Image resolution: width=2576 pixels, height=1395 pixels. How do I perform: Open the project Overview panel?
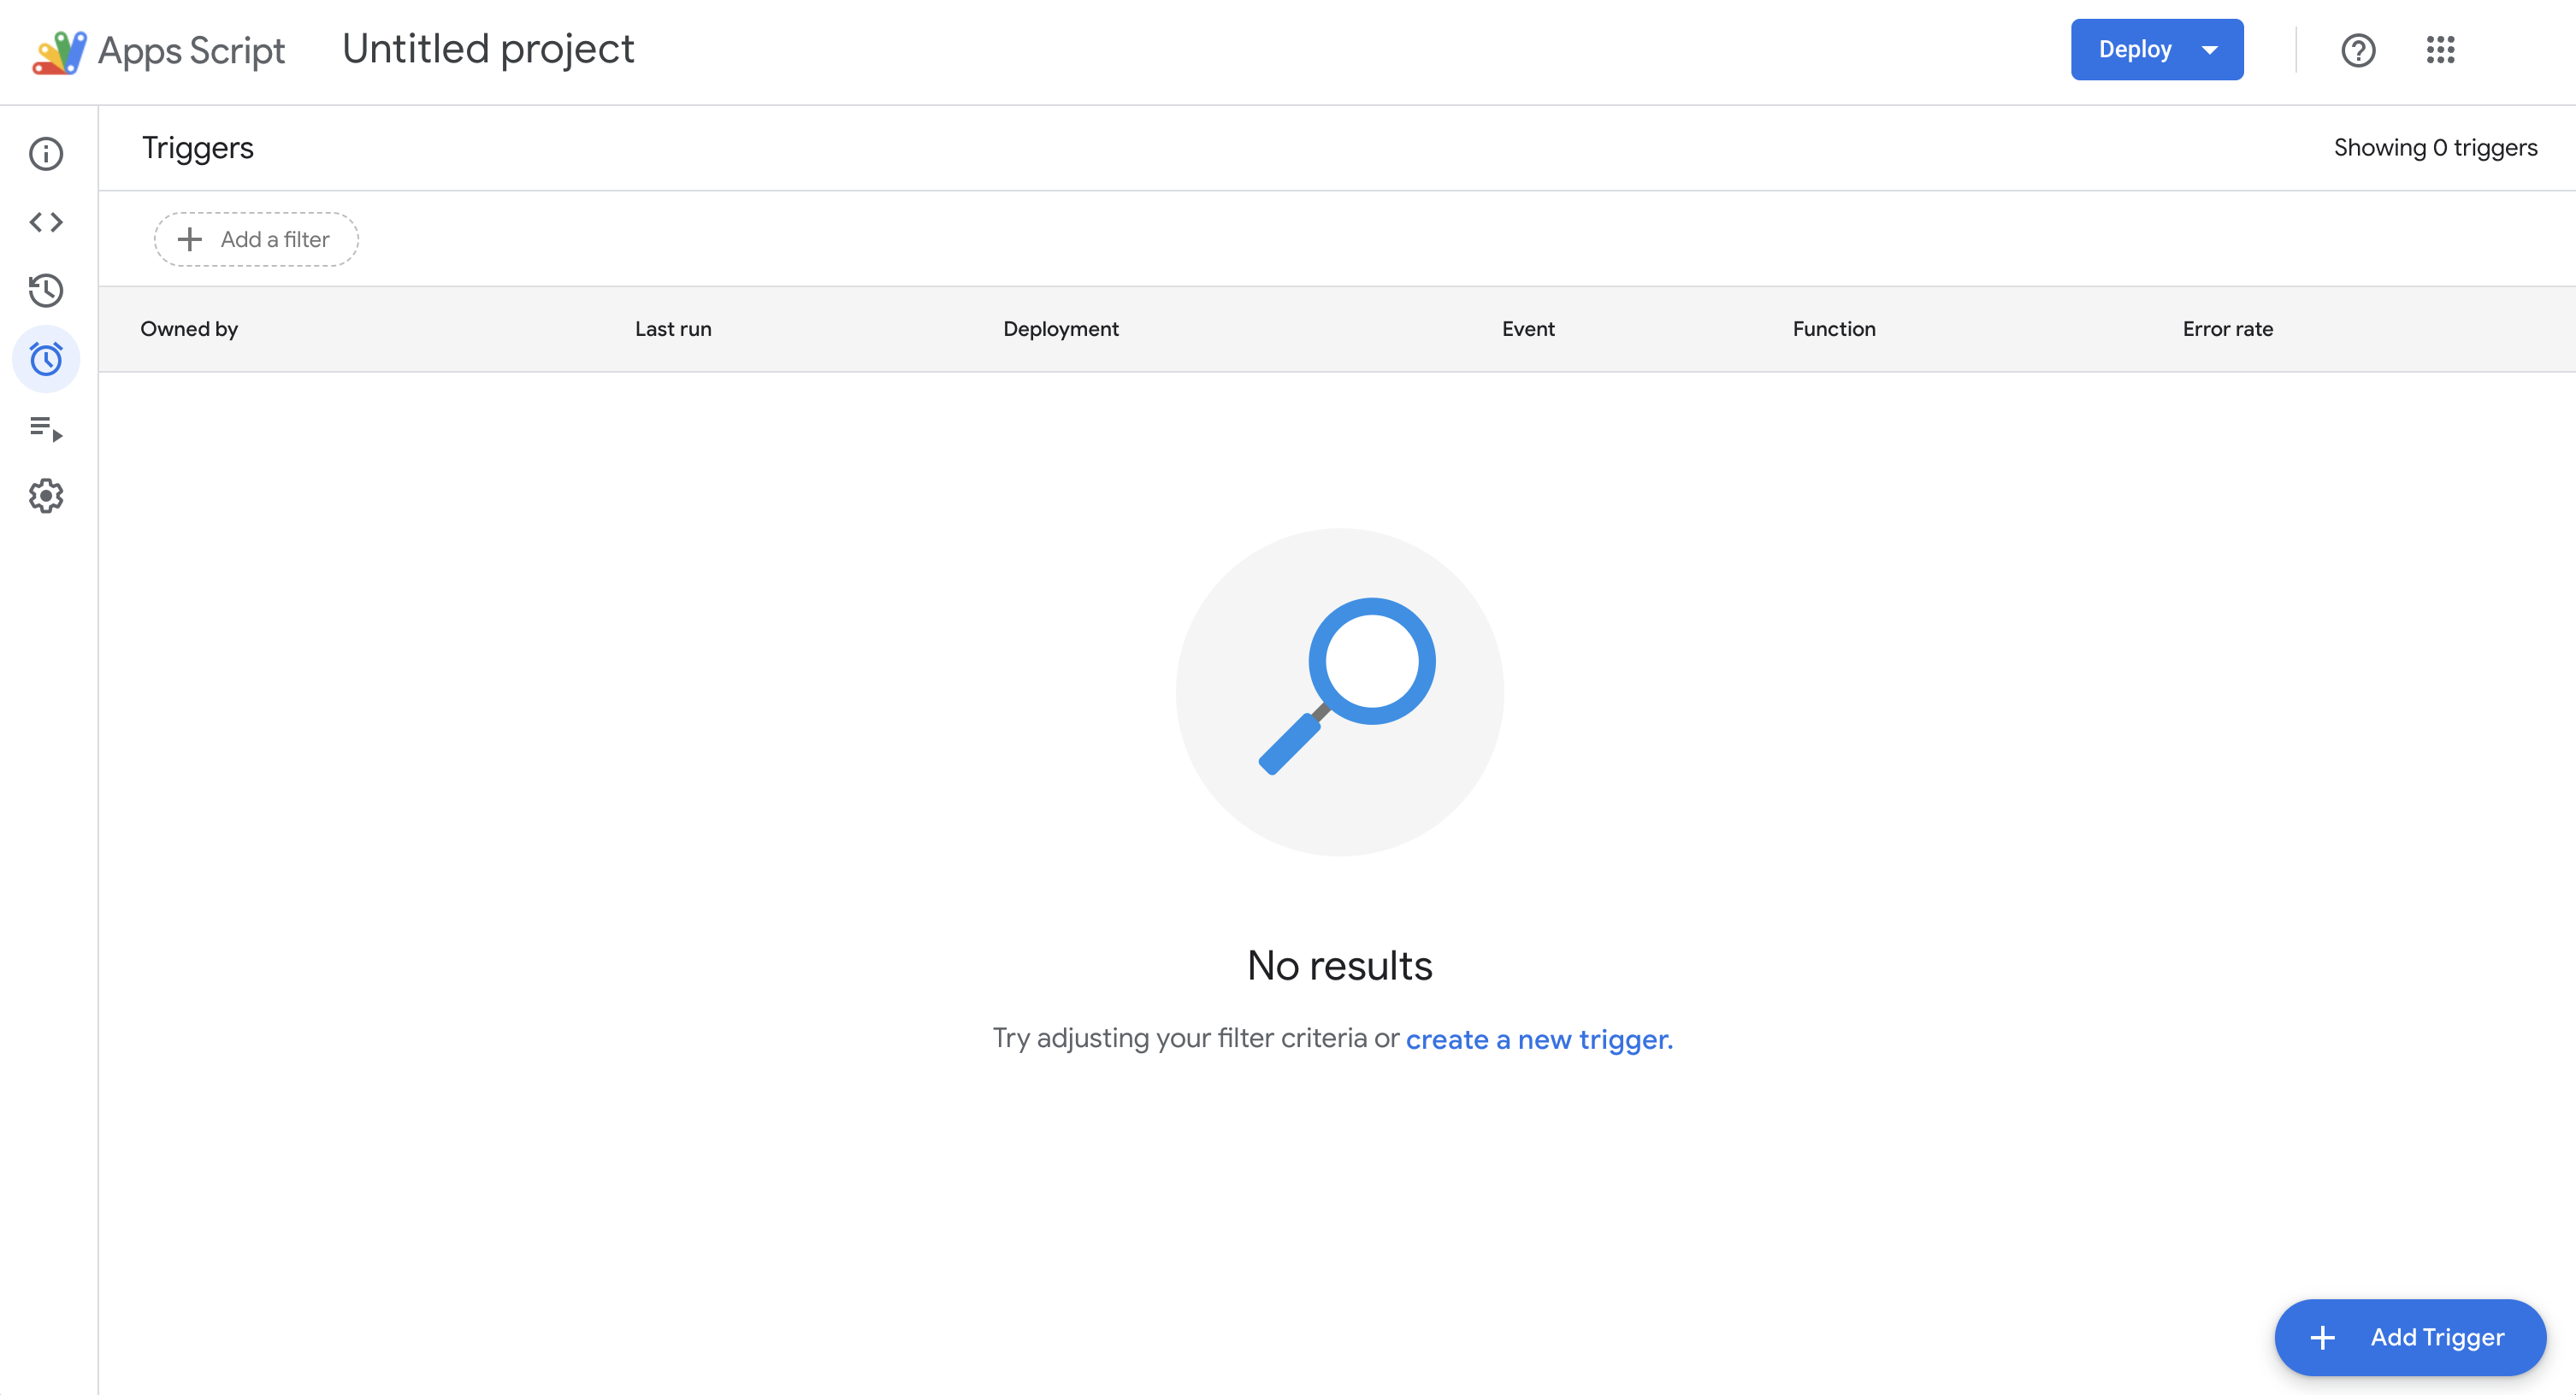pyautogui.click(x=46, y=154)
